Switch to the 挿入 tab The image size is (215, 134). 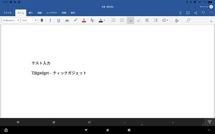[31, 13]
